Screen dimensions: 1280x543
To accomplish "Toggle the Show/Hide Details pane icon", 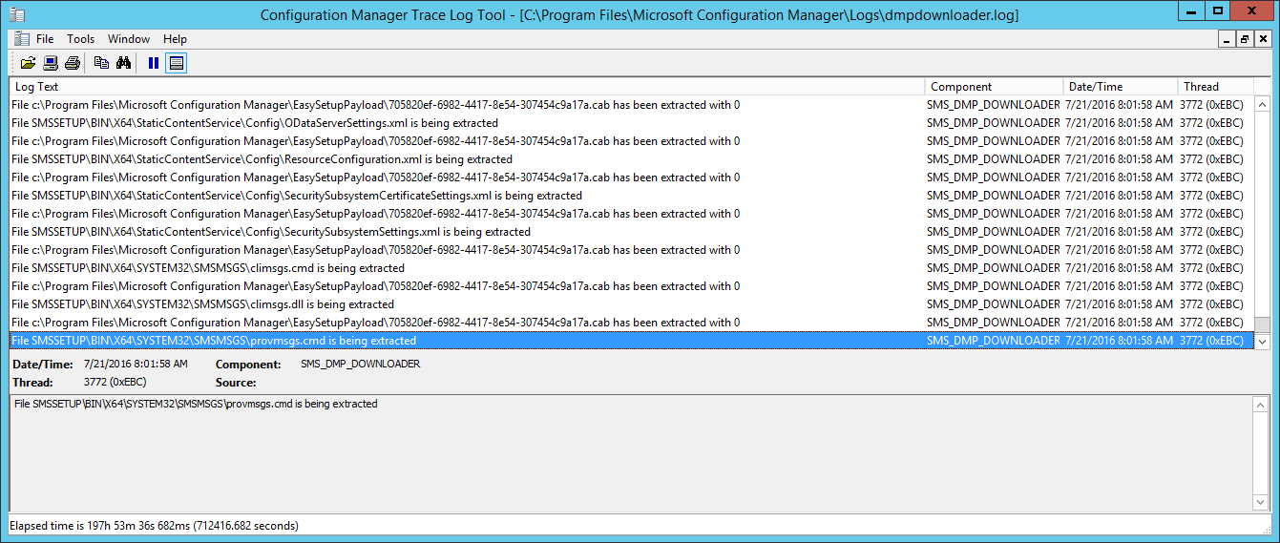I will 176,63.
